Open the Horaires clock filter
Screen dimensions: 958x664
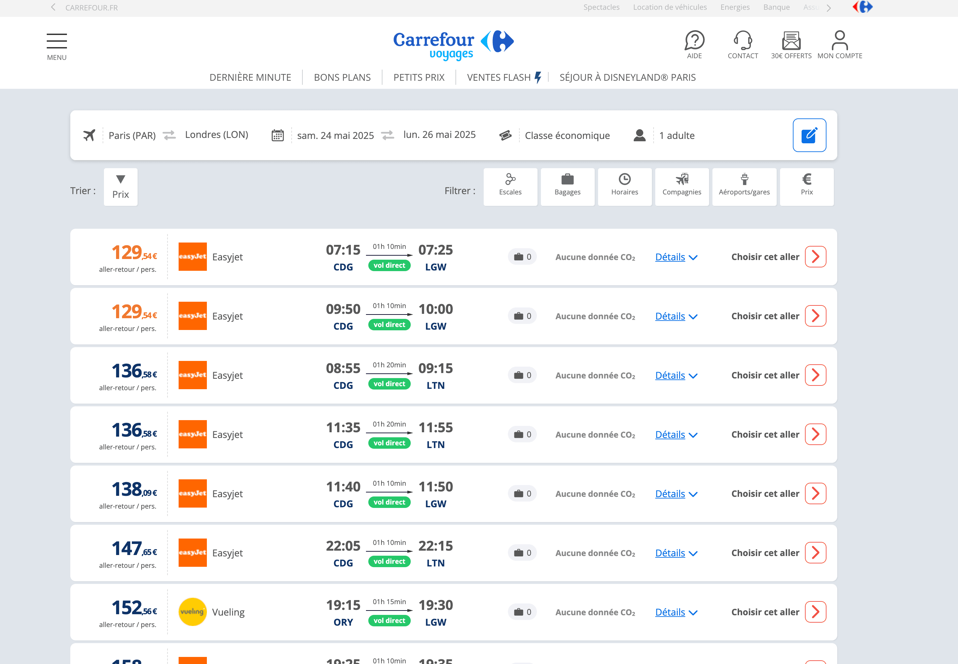(624, 187)
